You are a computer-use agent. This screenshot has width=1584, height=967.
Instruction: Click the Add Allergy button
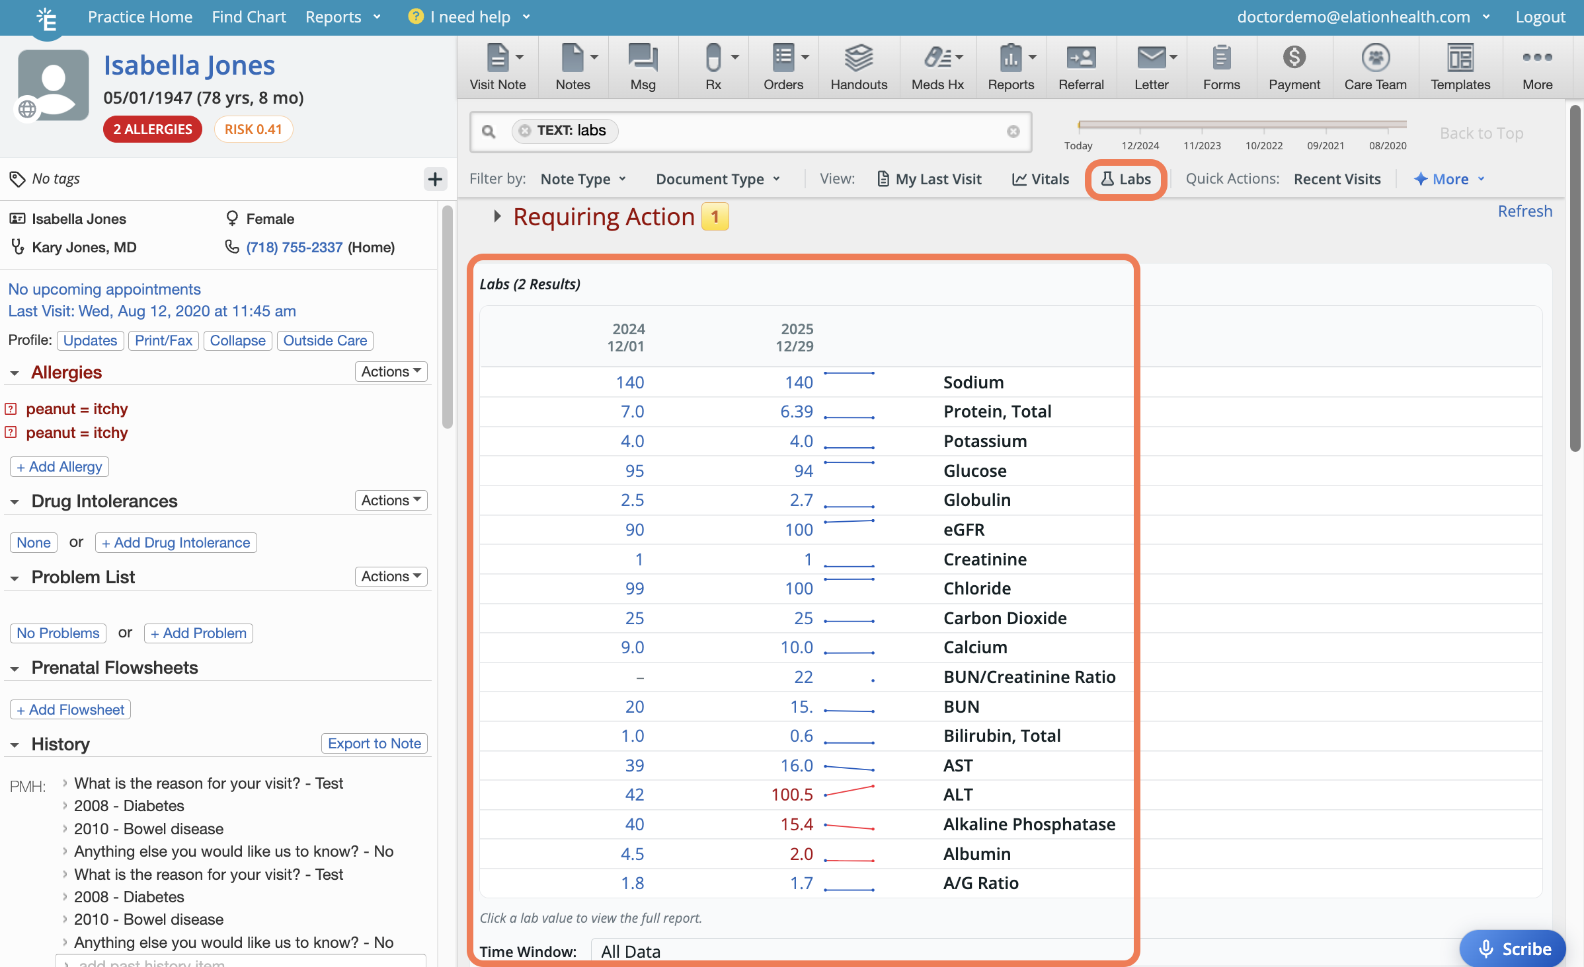point(59,467)
